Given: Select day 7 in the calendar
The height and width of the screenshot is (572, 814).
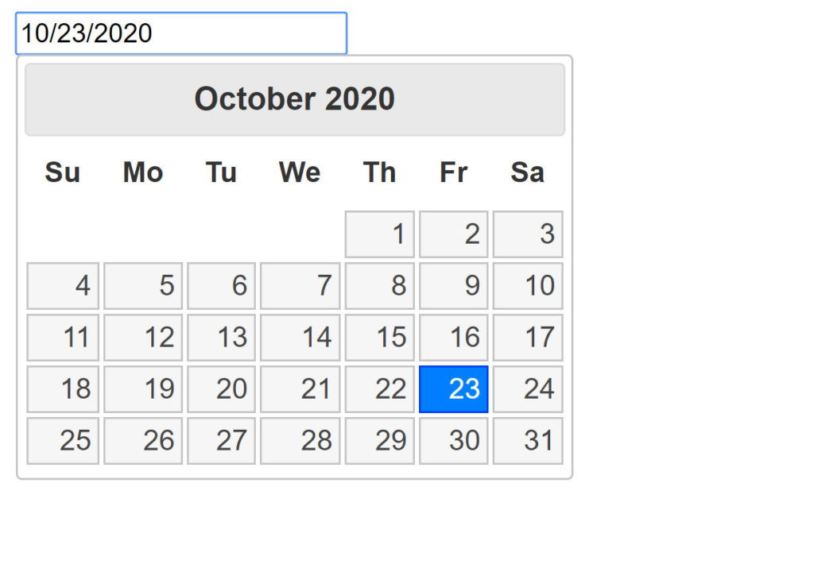Looking at the screenshot, I should 300,285.
